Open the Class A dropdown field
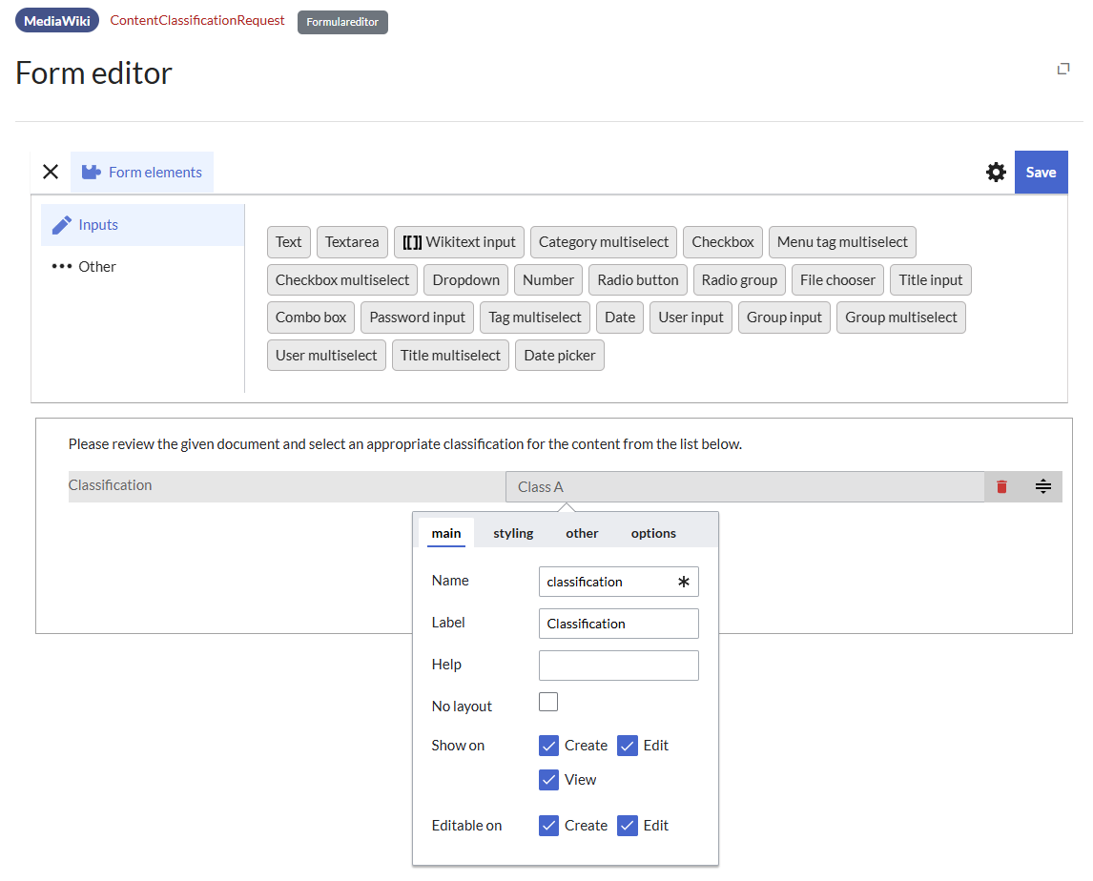 (744, 486)
